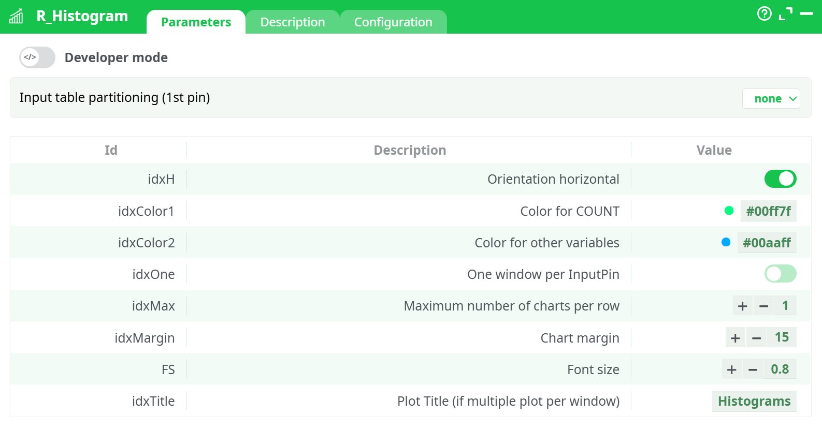822x429 pixels.
Task: Decrease font size with minus icon
Action: tap(753, 369)
